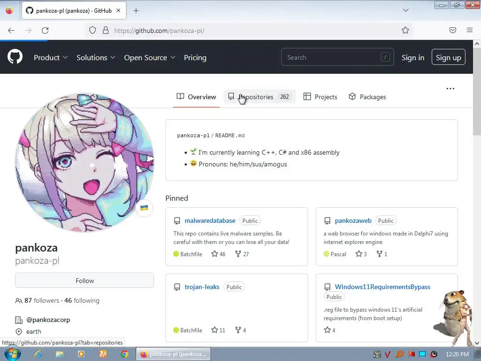Close the pankoza-pl GitHub tab
Viewport: 481px width, 361px height.
pyautogui.click(x=118, y=10)
